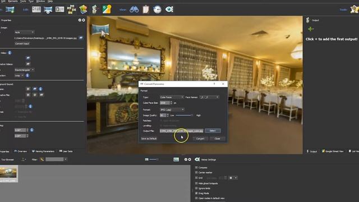Click Viewer Settings gear icon
This screenshot has height=202, width=359.
[x=197, y=159]
